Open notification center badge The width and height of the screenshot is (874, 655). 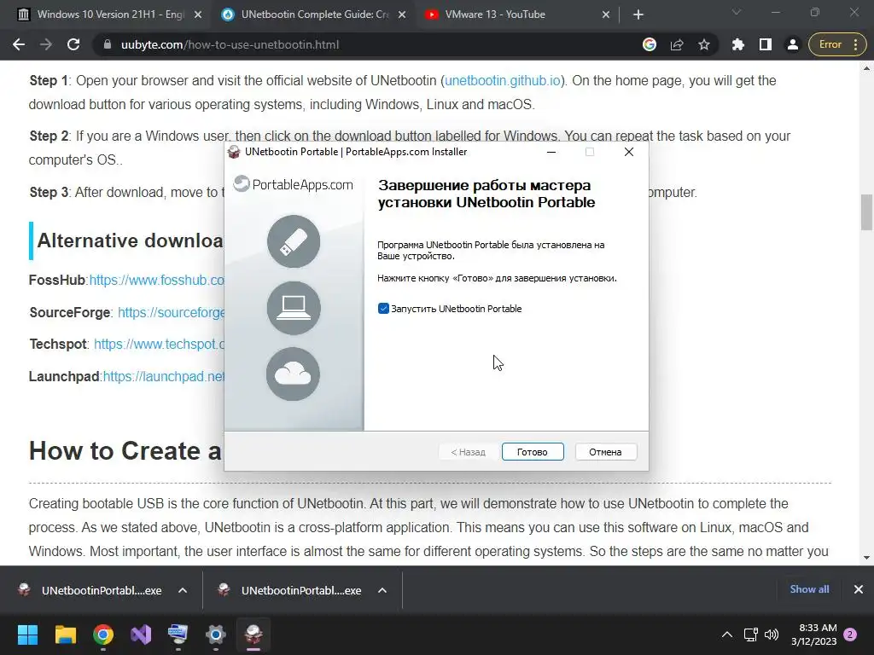click(x=850, y=635)
